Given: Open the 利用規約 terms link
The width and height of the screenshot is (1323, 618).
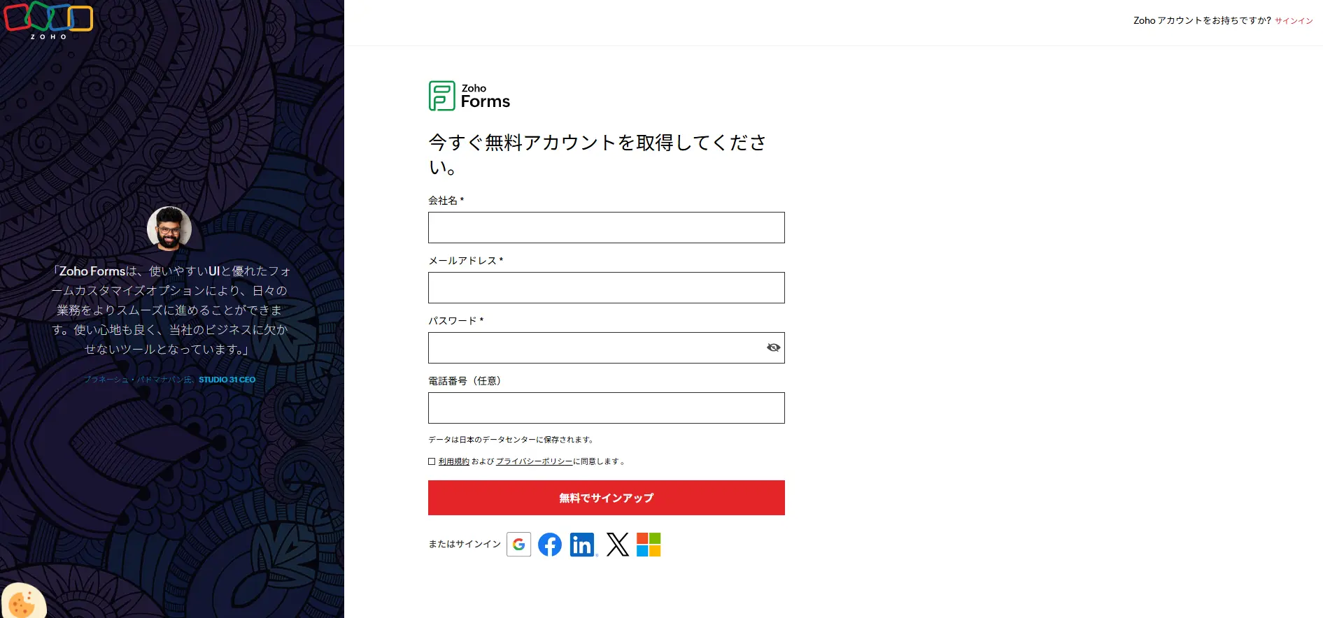Looking at the screenshot, I should click(454, 461).
